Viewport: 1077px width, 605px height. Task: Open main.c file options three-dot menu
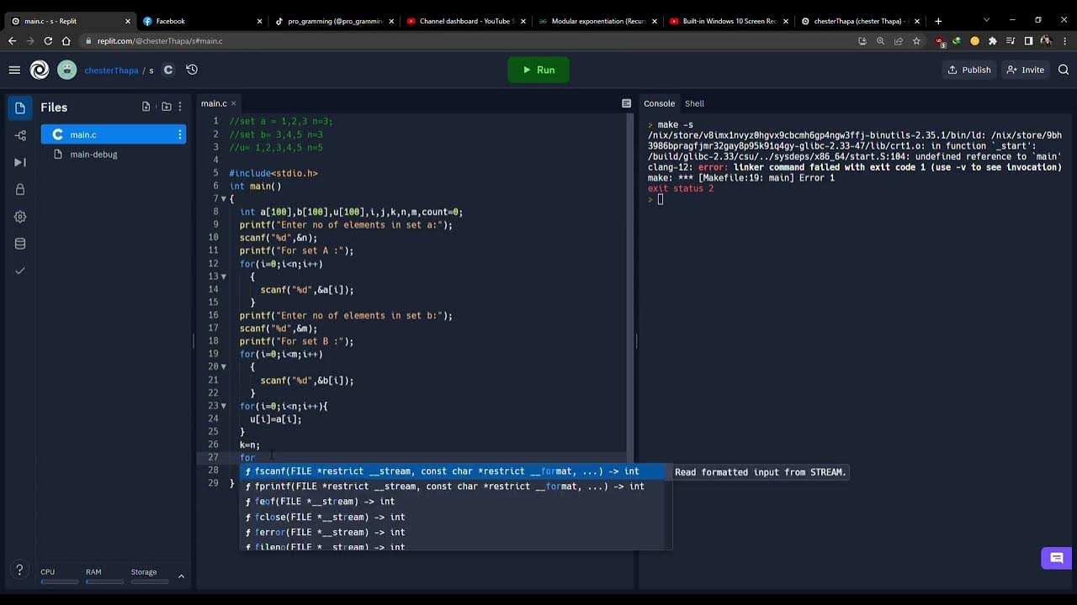click(179, 134)
